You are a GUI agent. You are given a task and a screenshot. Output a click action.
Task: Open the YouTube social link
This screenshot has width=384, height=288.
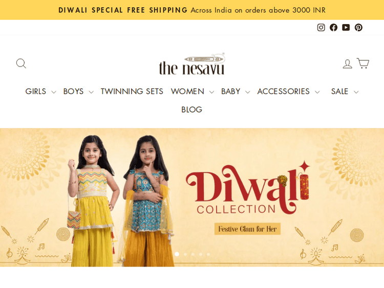(x=346, y=28)
